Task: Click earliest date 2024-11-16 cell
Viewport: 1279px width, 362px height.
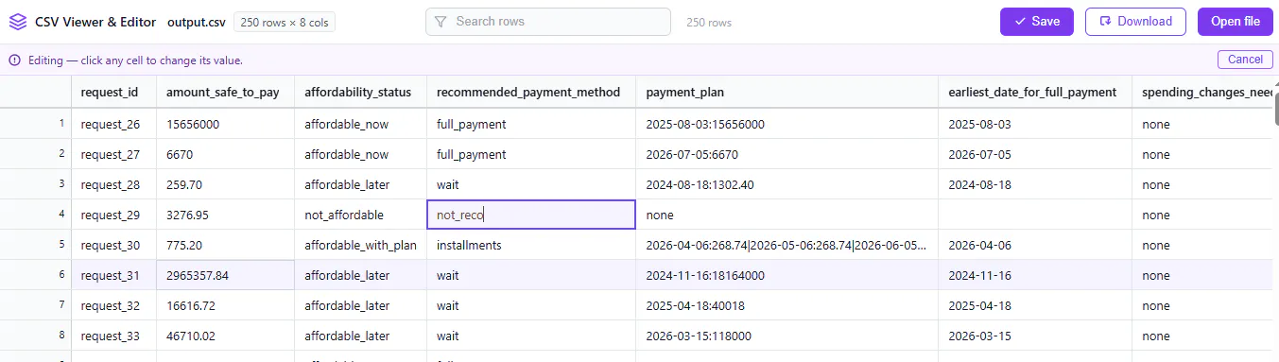Action: click(x=1035, y=275)
